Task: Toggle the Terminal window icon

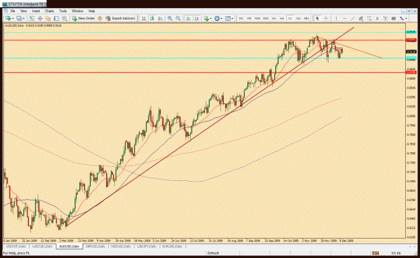Action: 56,19
